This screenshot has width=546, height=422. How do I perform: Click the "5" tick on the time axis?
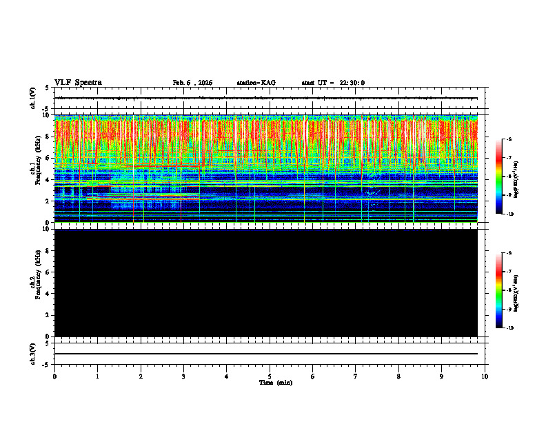click(270, 376)
